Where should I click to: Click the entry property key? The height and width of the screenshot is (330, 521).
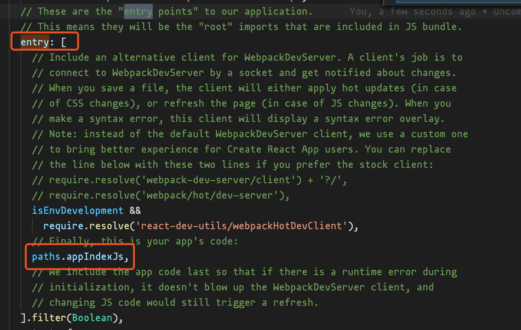[x=35, y=42]
